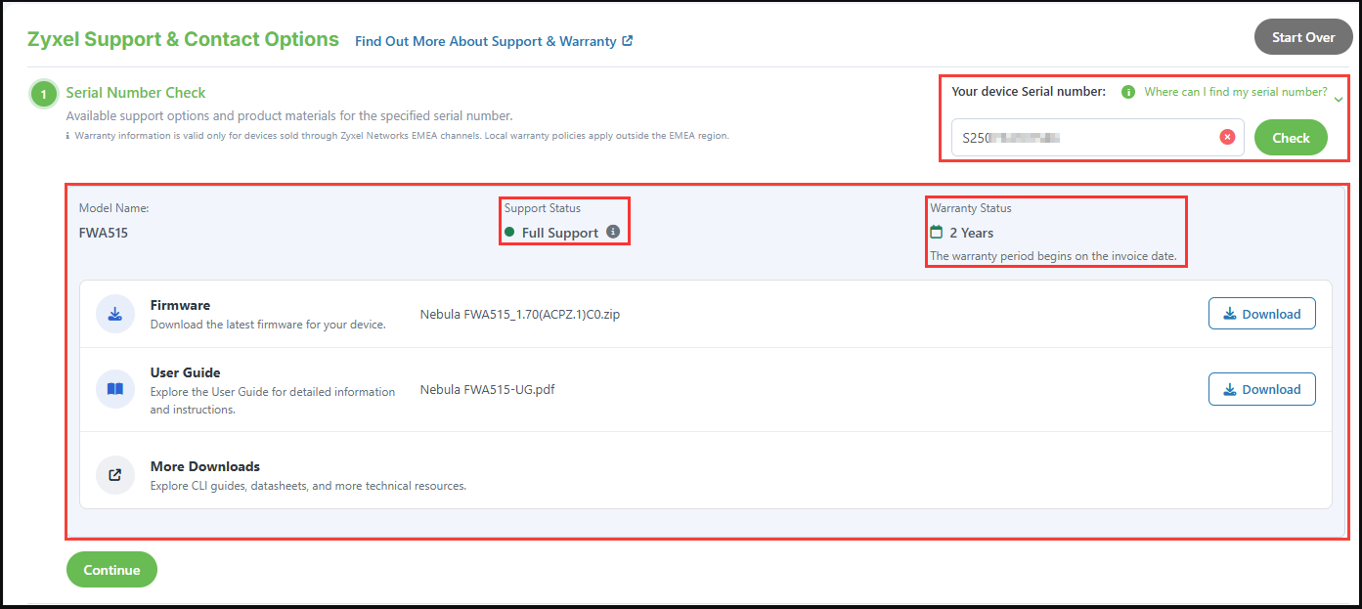The width and height of the screenshot is (1362, 609).
Task: Download the Nebula FWA515 firmware zip
Action: point(1261,314)
